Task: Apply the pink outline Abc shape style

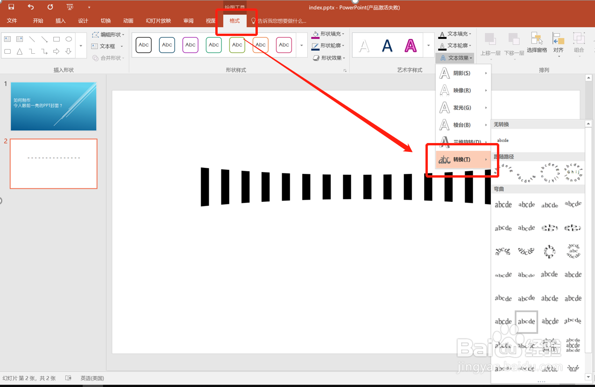Action: pyautogui.click(x=284, y=45)
